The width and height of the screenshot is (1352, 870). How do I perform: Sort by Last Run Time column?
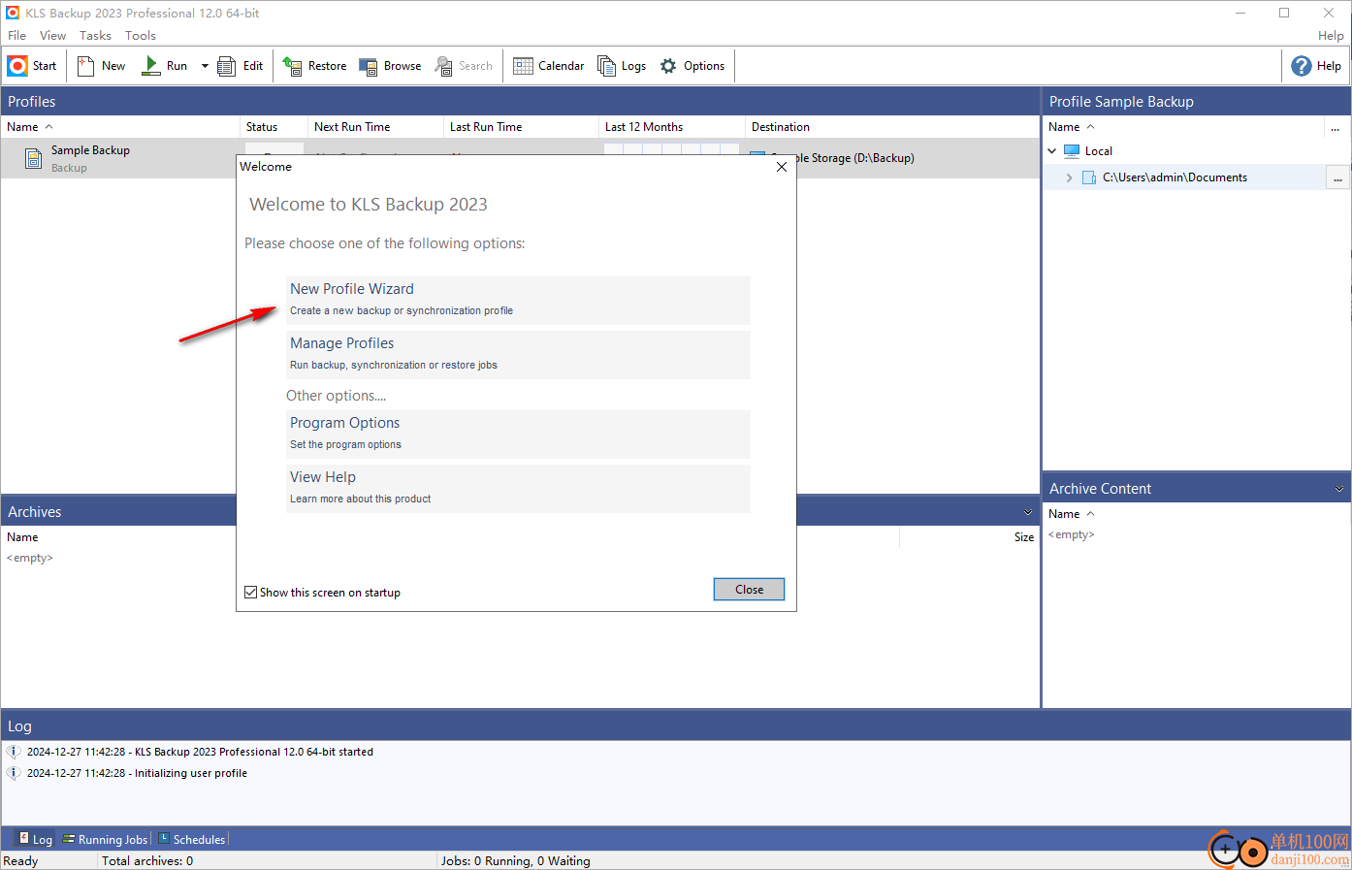[x=521, y=127]
